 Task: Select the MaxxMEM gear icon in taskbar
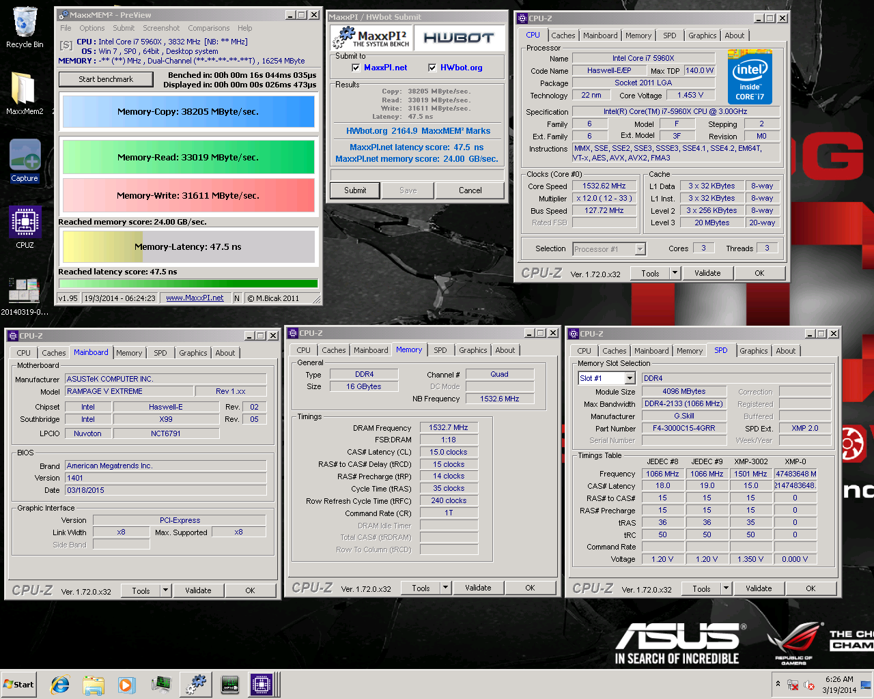tap(197, 684)
